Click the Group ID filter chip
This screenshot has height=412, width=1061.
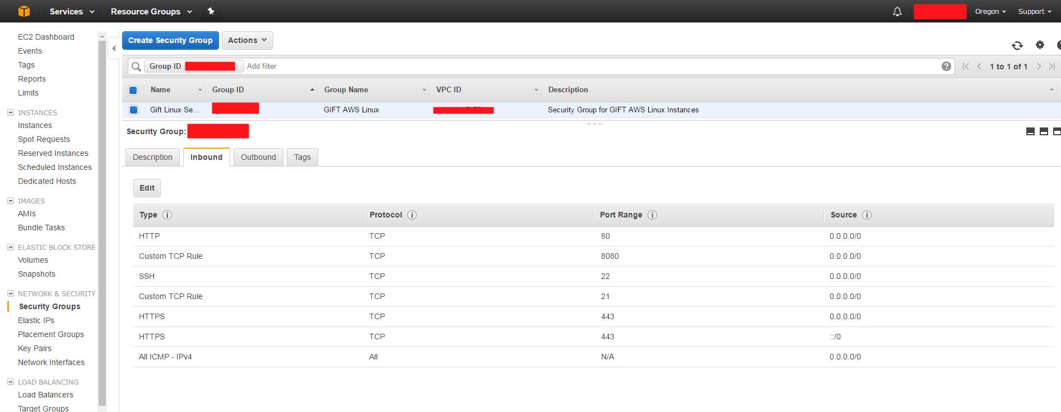point(194,66)
